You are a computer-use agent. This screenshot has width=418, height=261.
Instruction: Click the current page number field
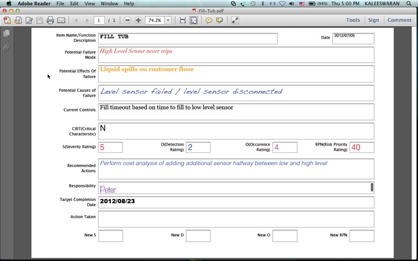point(99,20)
